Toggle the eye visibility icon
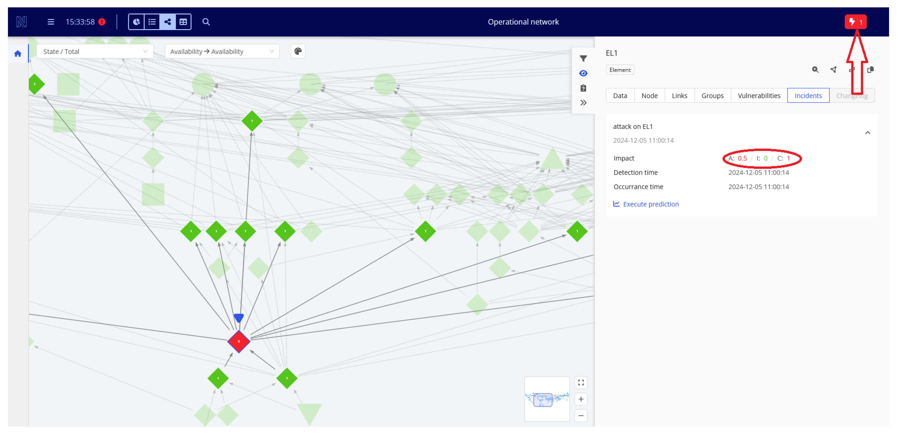897x435 pixels. [583, 73]
